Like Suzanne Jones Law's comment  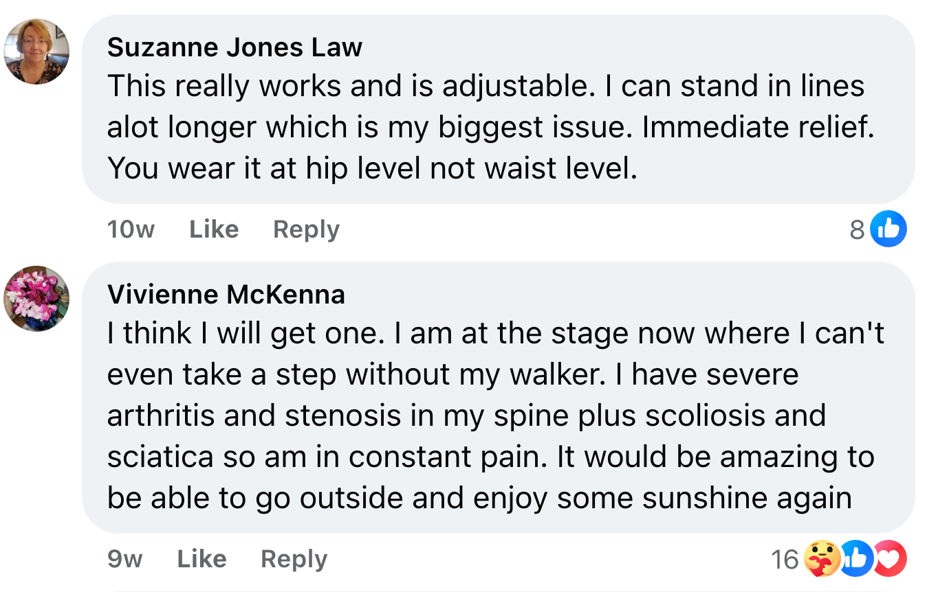214,229
